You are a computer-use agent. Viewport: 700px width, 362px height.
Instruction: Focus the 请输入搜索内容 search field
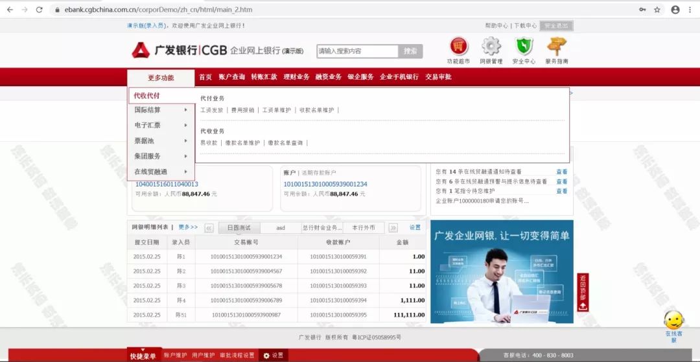coord(357,51)
